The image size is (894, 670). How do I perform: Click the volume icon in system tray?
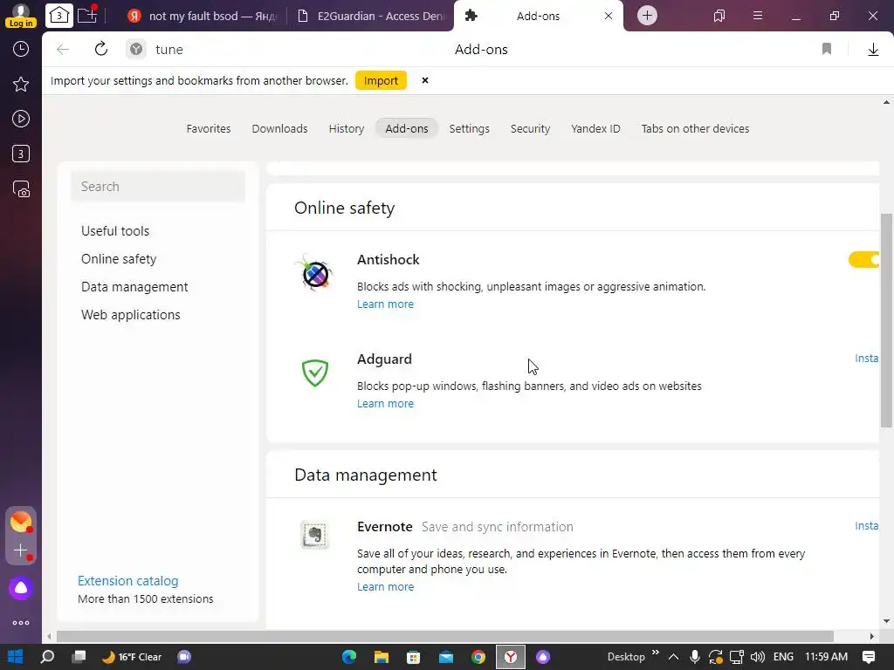757,657
